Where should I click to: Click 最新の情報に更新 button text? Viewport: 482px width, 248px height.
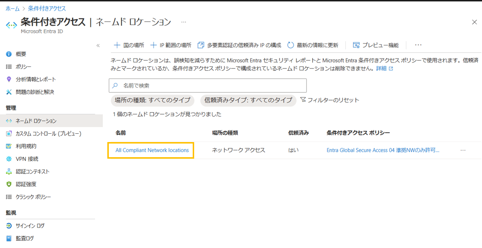318,45
